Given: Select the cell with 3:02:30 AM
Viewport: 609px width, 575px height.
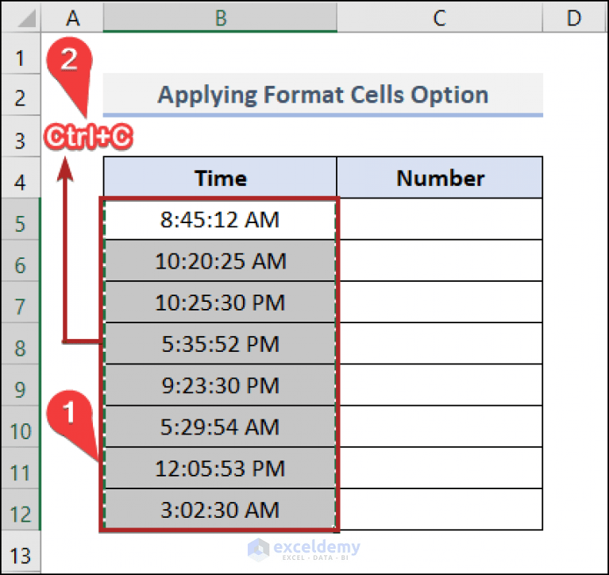Looking at the screenshot, I should tap(220, 509).
